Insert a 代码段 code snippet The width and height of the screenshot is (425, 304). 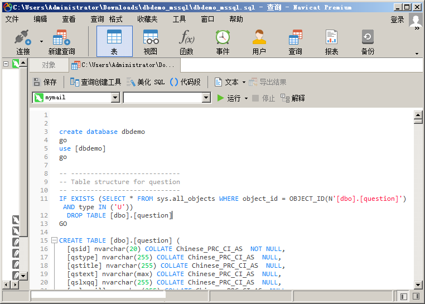(x=185, y=82)
